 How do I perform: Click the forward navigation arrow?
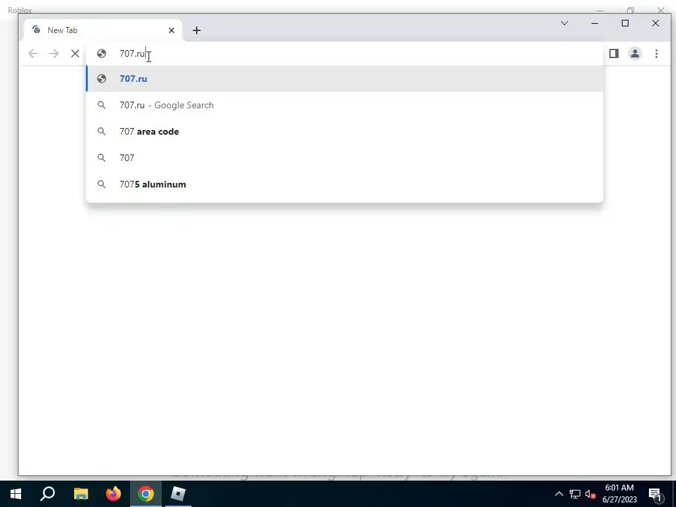tap(54, 53)
